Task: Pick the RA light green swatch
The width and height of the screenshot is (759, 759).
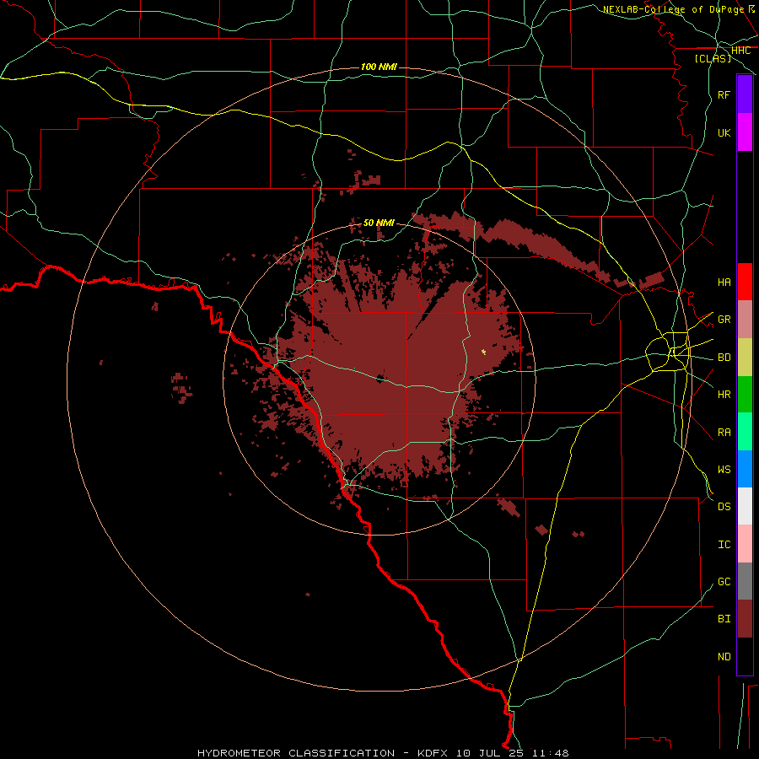Action: pyautogui.click(x=745, y=432)
